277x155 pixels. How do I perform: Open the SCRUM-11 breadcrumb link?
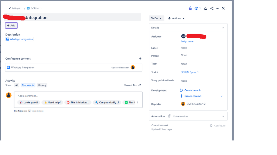click(36, 9)
